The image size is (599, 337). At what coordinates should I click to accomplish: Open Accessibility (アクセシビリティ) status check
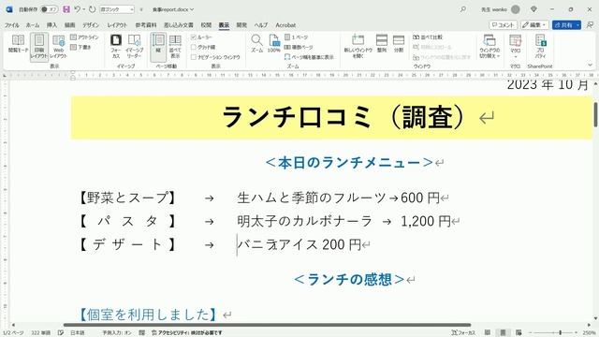[x=187, y=333]
